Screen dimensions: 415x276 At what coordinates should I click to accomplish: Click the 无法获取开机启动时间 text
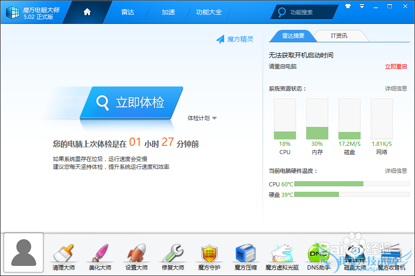(301, 55)
